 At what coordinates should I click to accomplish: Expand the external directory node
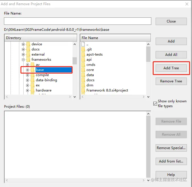click(x=23, y=54)
